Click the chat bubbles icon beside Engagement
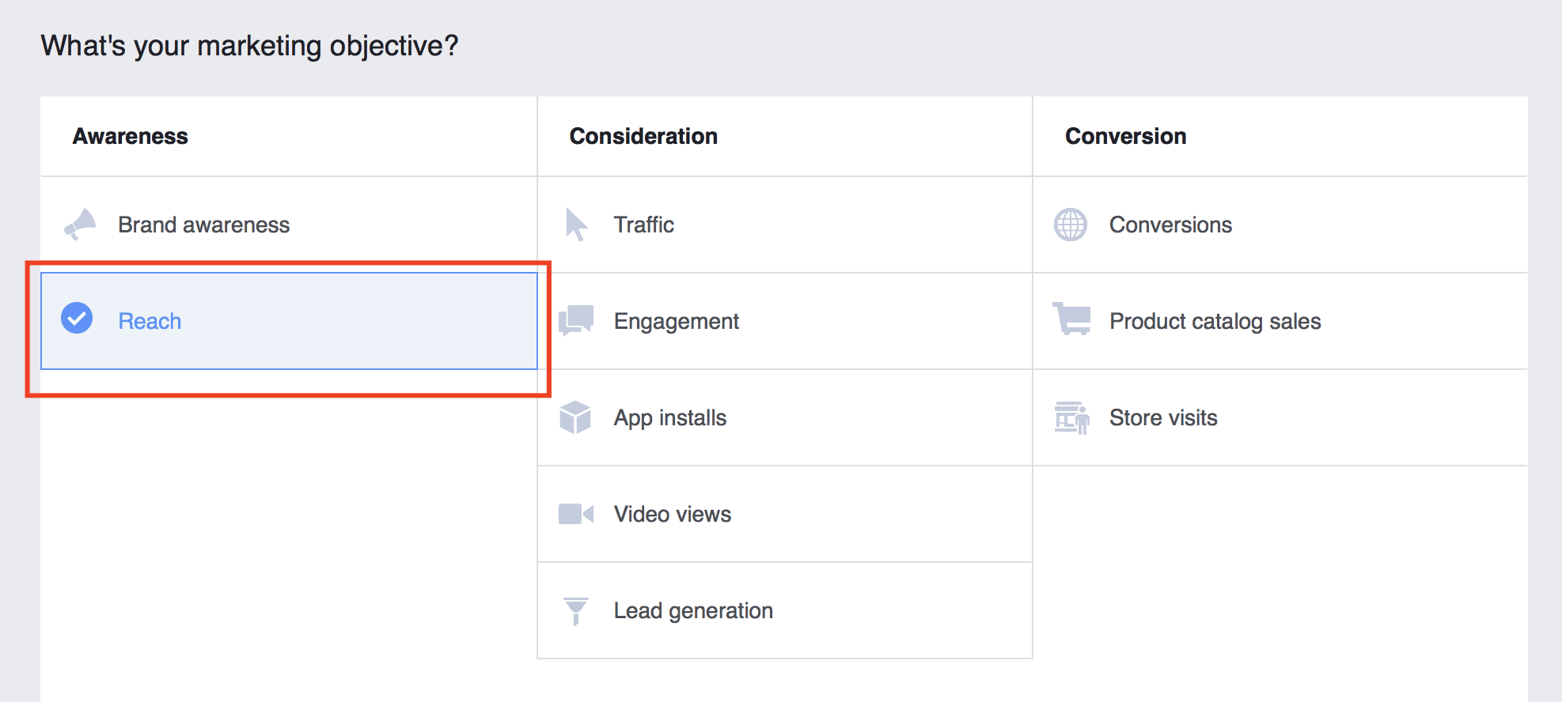1562x702 pixels. click(576, 321)
